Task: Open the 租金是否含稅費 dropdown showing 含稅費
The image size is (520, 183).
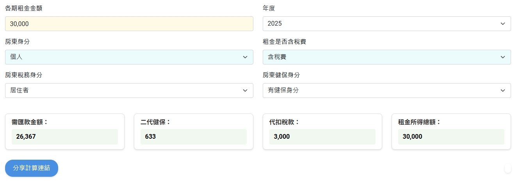Action: coord(386,57)
